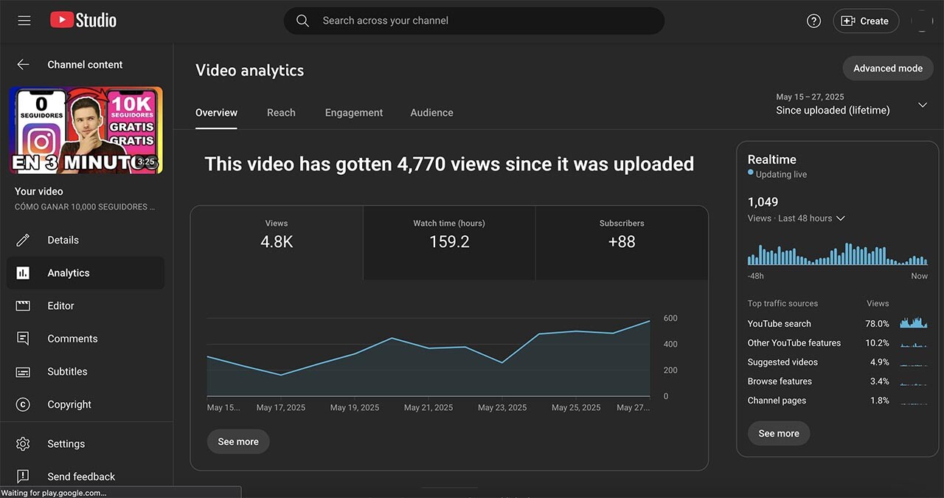Open the video thumbnail preview

coord(86,131)
